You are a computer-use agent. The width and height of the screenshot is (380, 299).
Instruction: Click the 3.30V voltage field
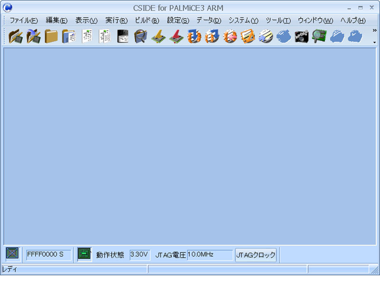pos(140,255)
